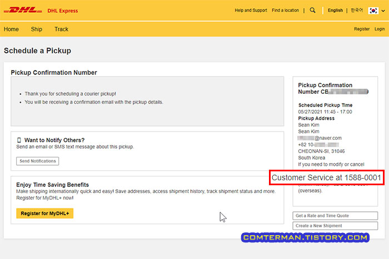Click 'Send an email or SMS text message' description
Viewport: 389px width, 259px height.
pyautogui.click(x=75, y=146)
